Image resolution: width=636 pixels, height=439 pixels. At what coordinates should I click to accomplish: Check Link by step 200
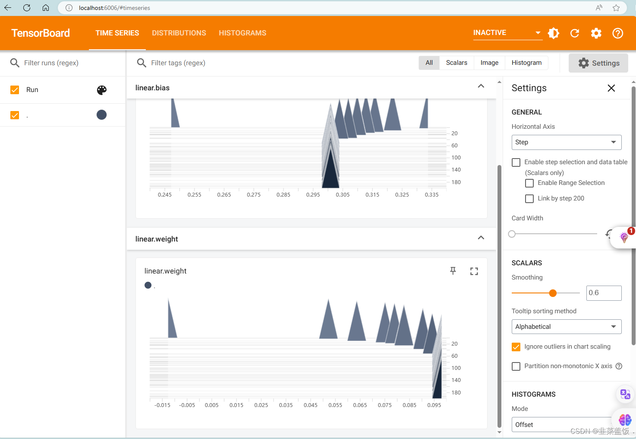[x=529, y=199]
